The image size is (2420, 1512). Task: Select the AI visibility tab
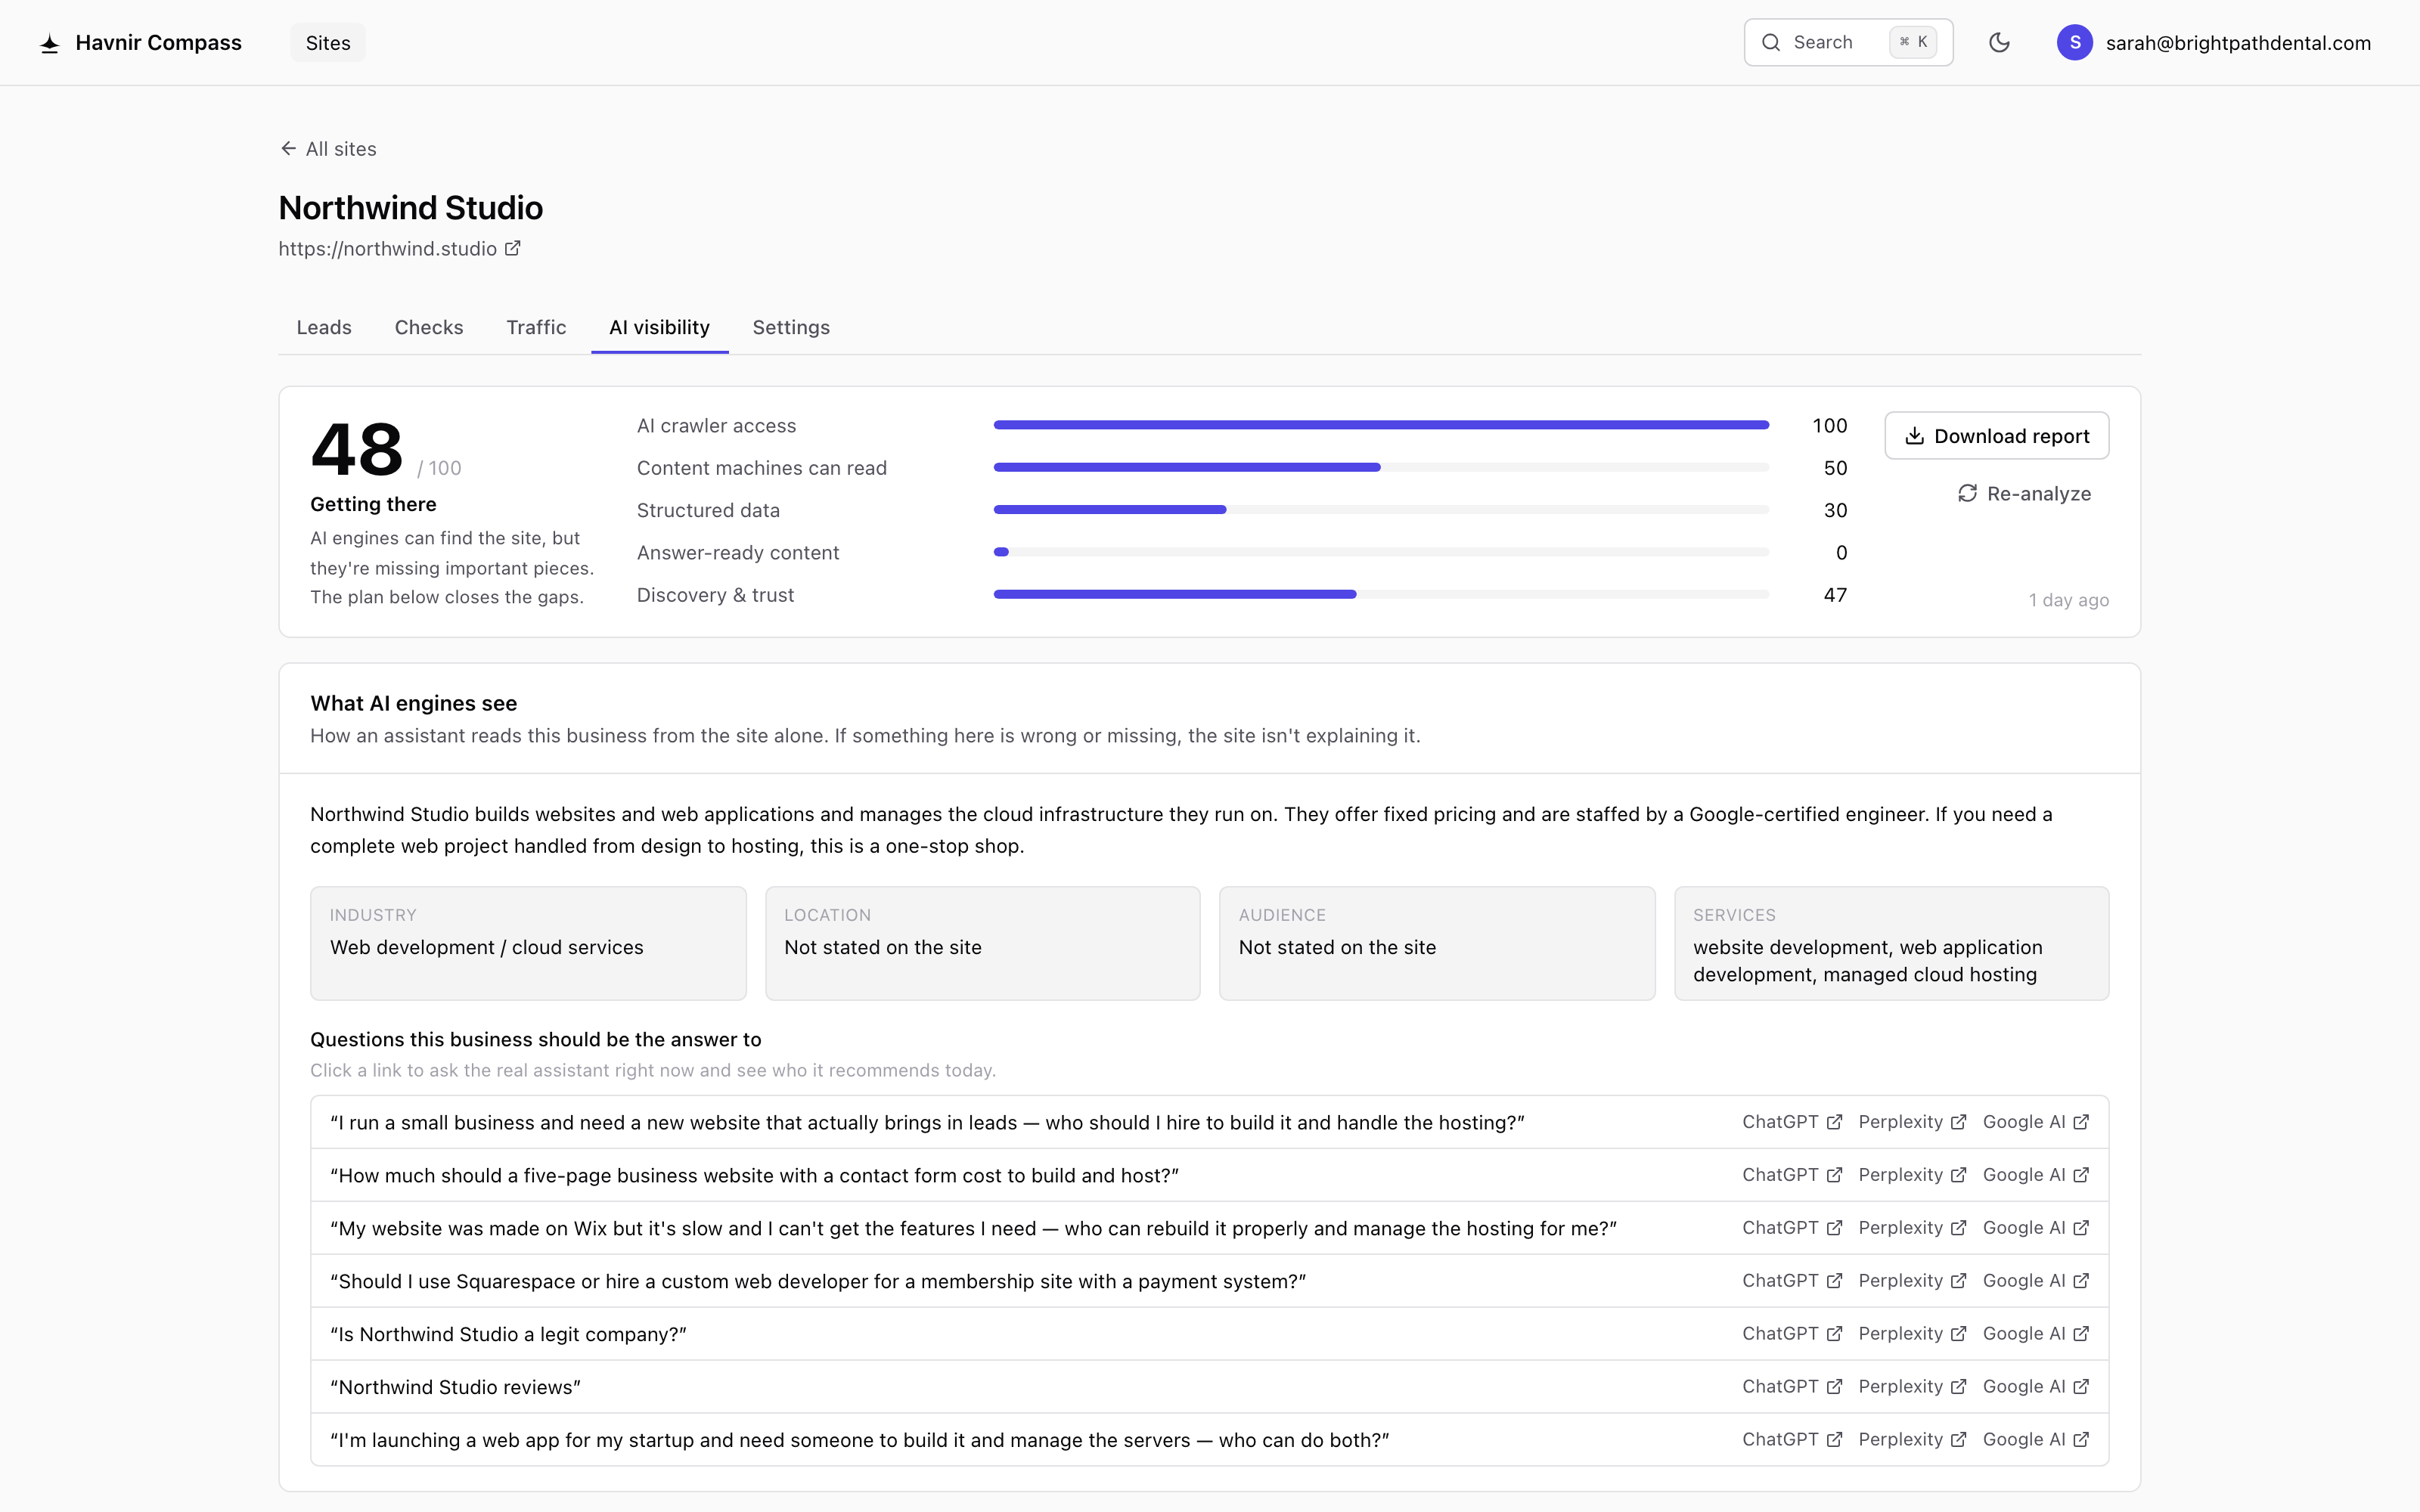pos(659,327)
